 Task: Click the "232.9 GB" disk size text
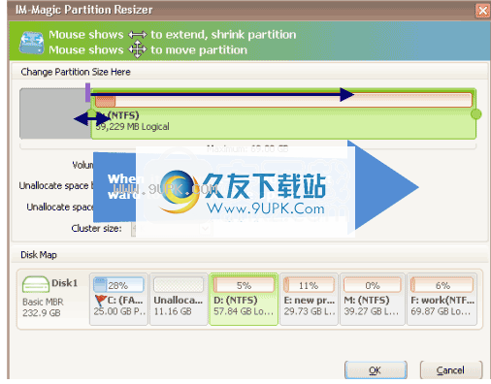pos(42,313)
